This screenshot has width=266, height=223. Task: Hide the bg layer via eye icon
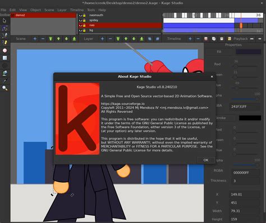81,30
